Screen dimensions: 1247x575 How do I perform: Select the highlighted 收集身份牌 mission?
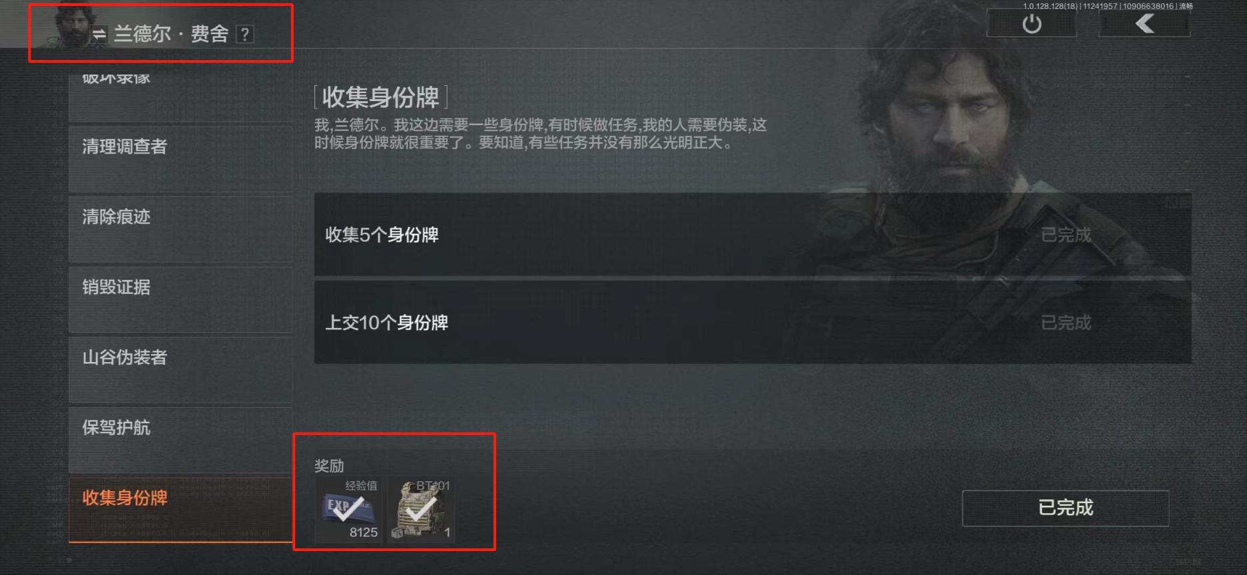[181, 510]
